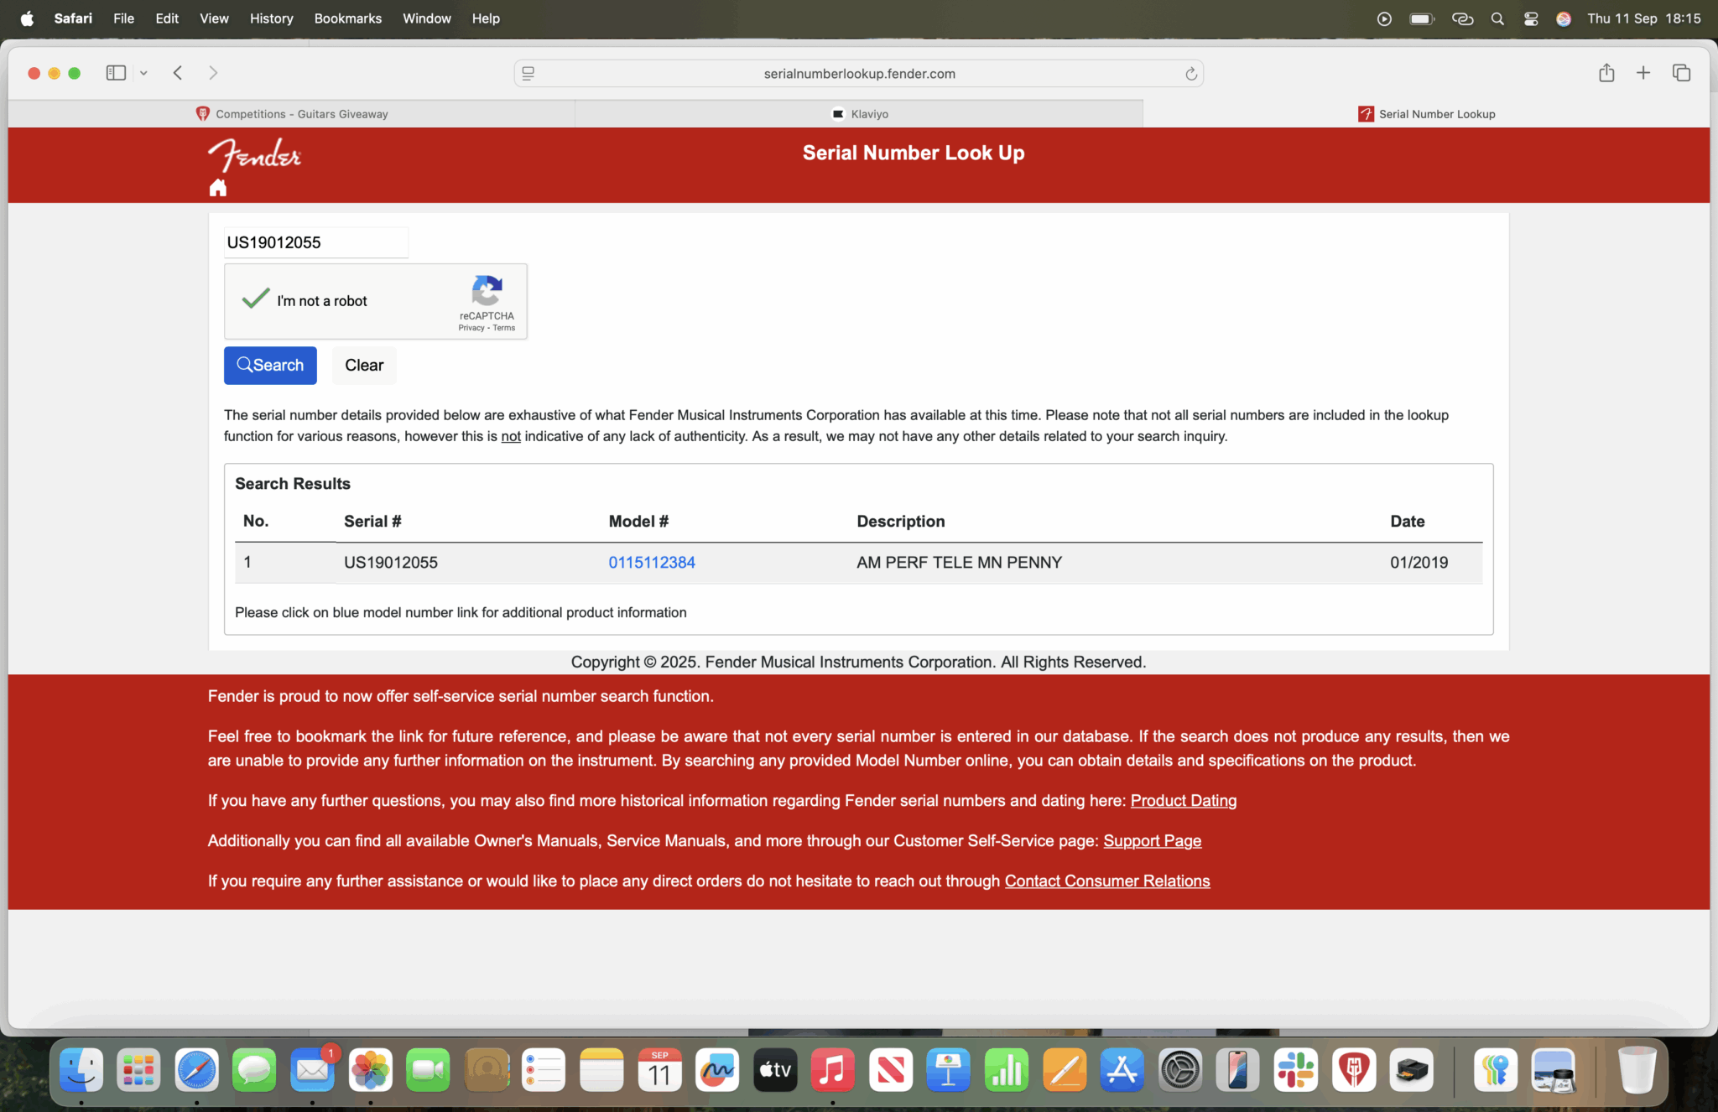Click the 01/2019 date cell
This screenshot has width=1718, height=1112.
tap(1419, 563)
